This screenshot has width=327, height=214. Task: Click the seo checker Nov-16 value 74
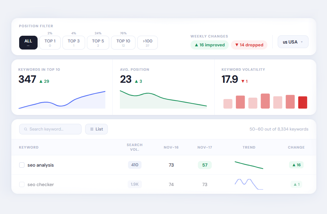pyautogui.click(x=171, y=185)
